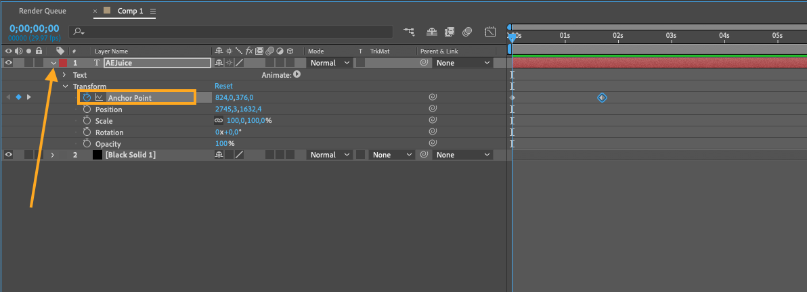
Task: Expand the Black Solid 1 layer
Action: click(x=53, y=155)
